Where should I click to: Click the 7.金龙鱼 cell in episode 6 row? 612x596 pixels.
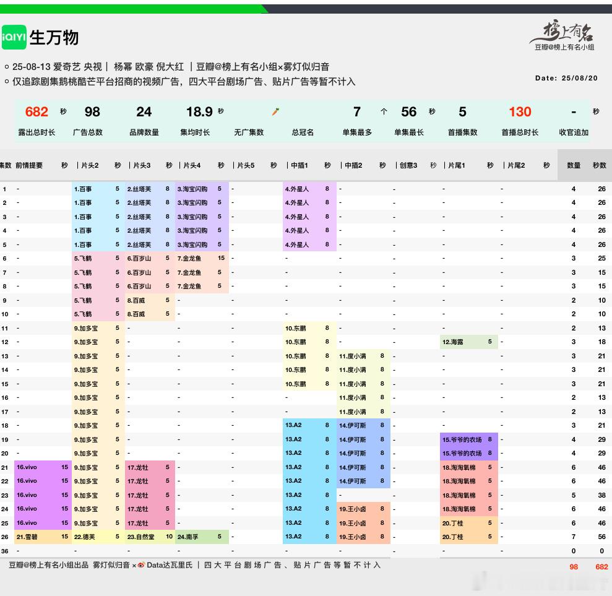(202, 258)
